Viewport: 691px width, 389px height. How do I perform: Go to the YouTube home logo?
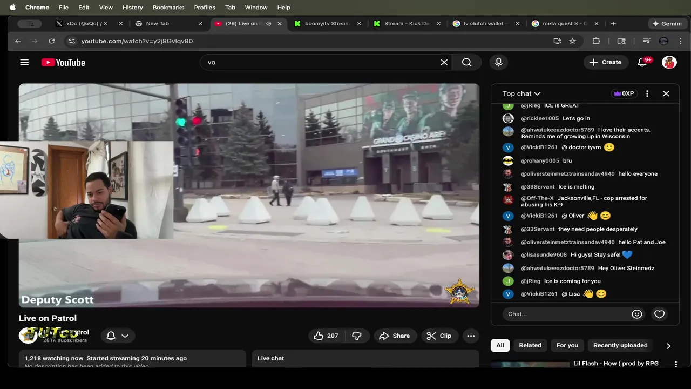click(63, 63)
